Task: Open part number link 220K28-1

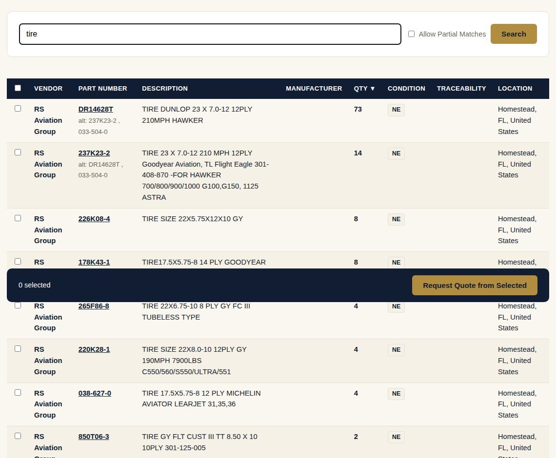Action: (94, 350)
